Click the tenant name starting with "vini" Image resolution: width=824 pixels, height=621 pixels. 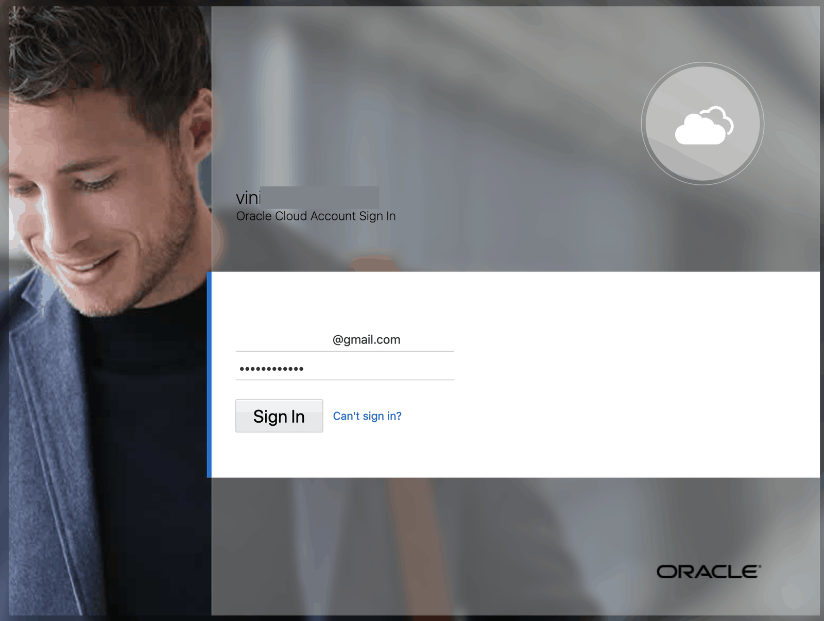coord(248,198)
